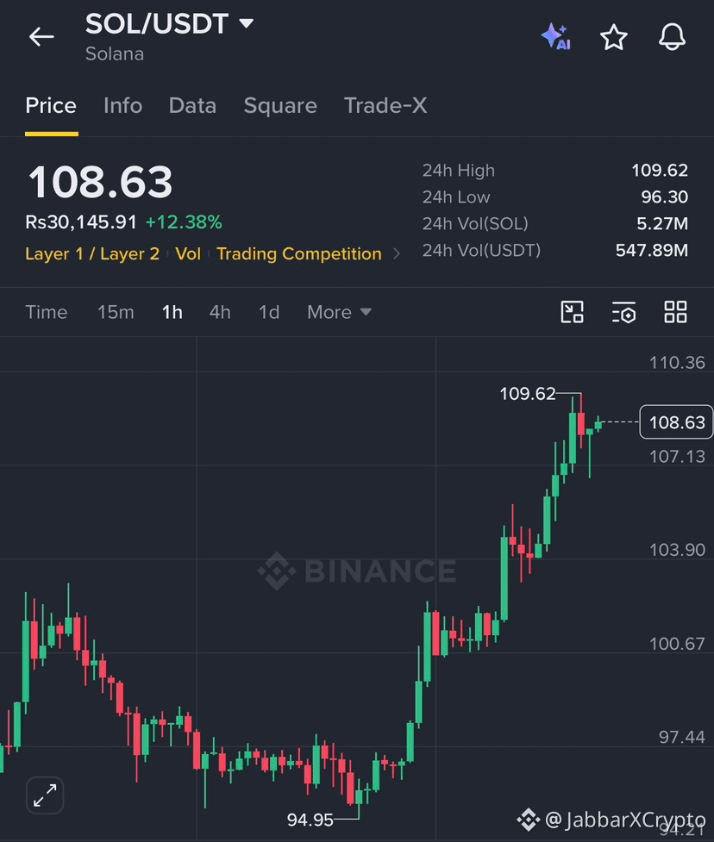Open the grid layout icon
Image resolution: width=714 pixels, height=842 pixels.
[x=675, y=312]
